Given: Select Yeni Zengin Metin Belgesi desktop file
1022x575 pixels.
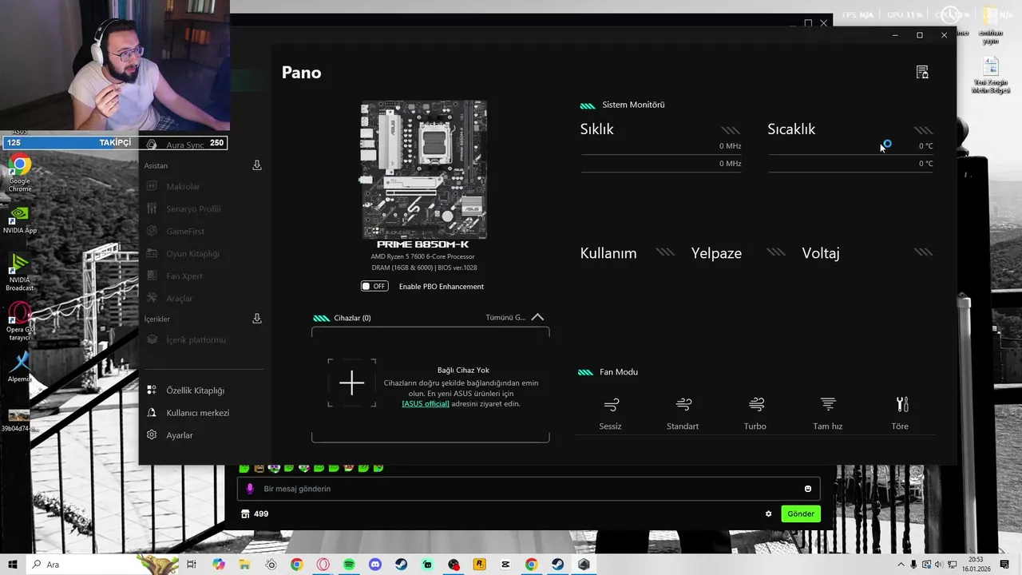Looking at the screenshot, I should [991, 75].
